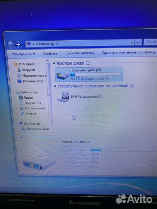Select Компьютер in the navigation pane
157x209 pixels.
point(32,124)
